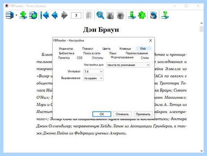Viewport: 207px width, 156px height.
Task: Click the blue back arrow icon
Action: pos(55,15)
